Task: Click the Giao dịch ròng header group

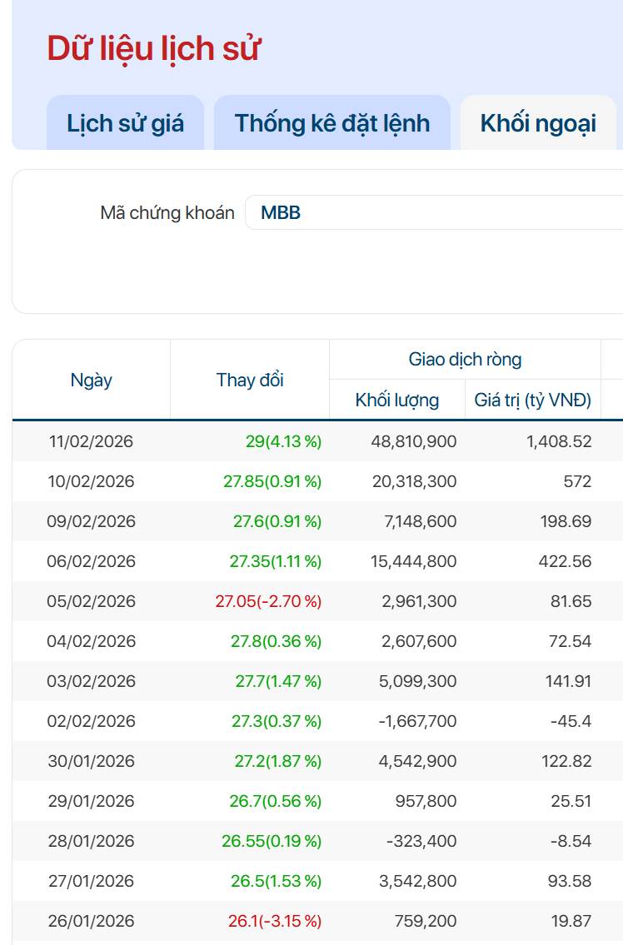Action: (x=465, y=360)
